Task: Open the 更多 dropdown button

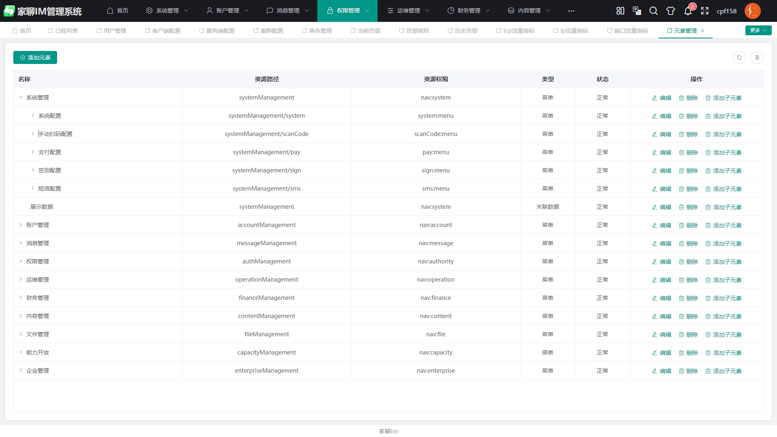Action: (x=758, y=30)
